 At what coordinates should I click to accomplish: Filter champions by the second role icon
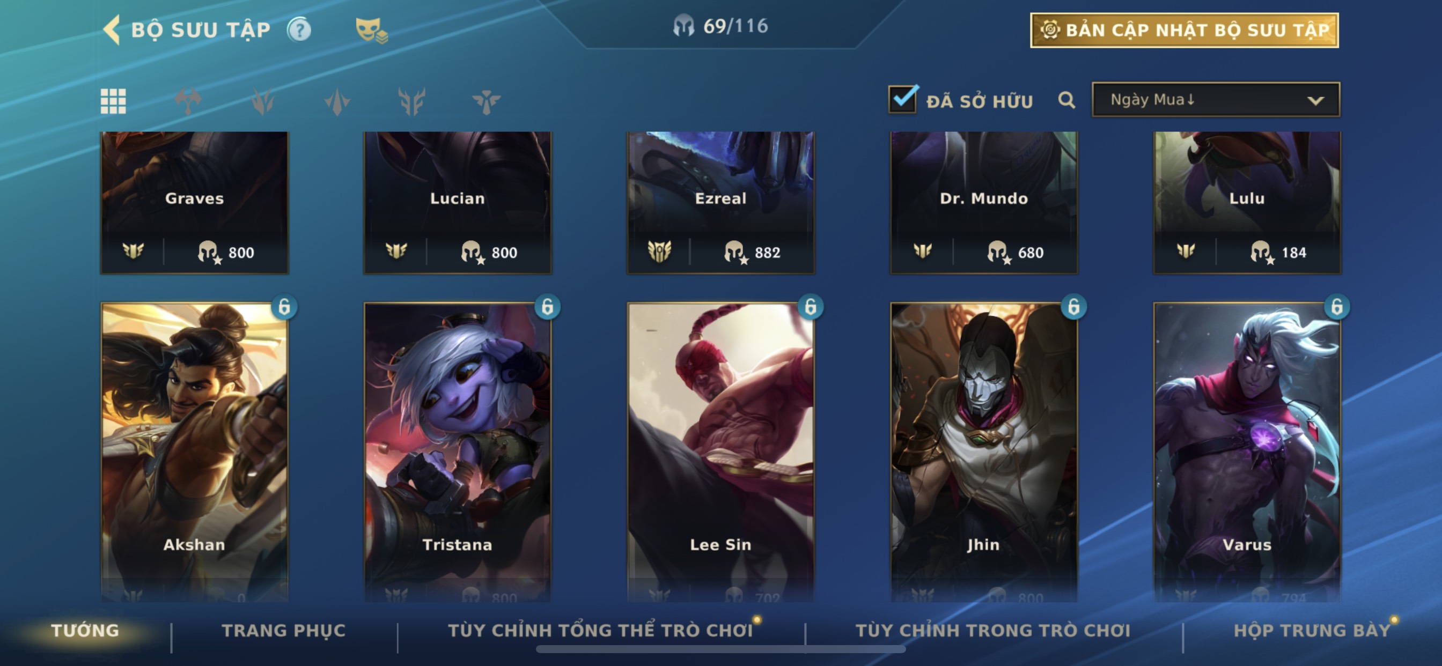[x=262, y=101]
